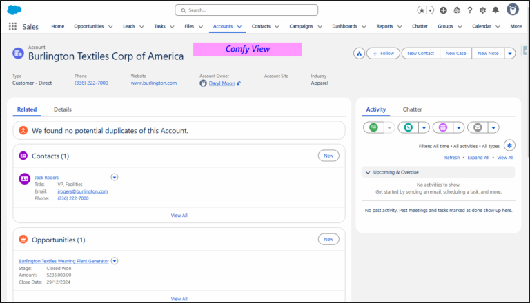Open the Log a Call dropdown arrow
530x303 pixels.
tap(424, 128)
